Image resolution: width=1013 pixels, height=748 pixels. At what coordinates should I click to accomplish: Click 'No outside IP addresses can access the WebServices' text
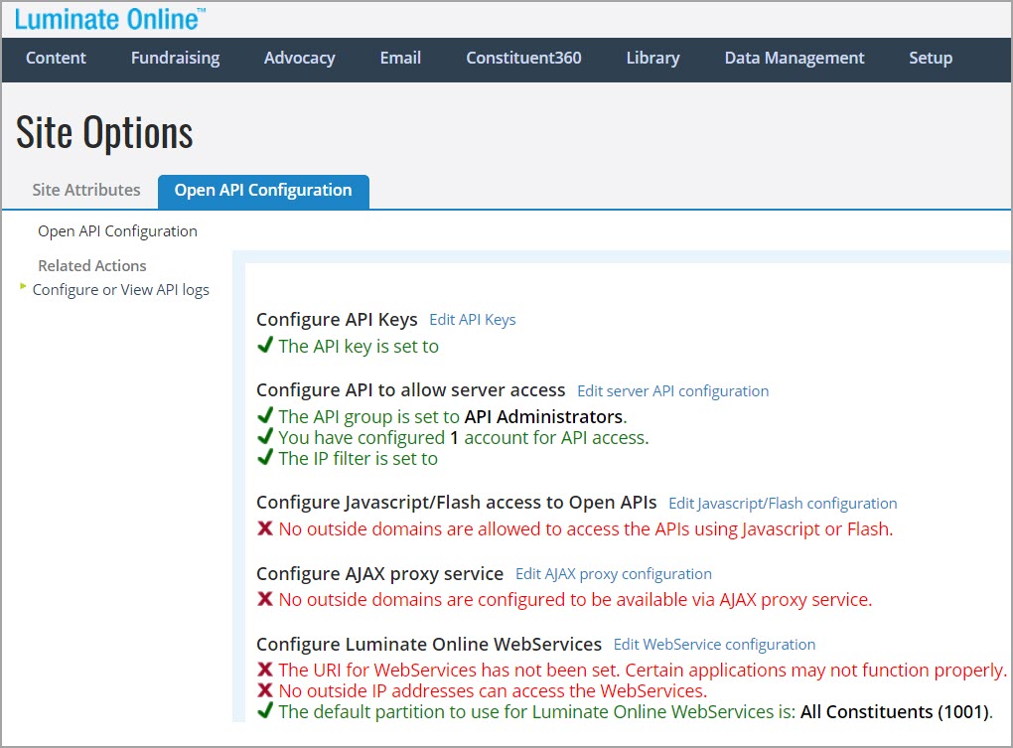(x=493, y=691)
